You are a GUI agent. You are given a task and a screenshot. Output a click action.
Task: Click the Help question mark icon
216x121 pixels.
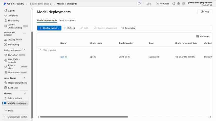(202, 12)
